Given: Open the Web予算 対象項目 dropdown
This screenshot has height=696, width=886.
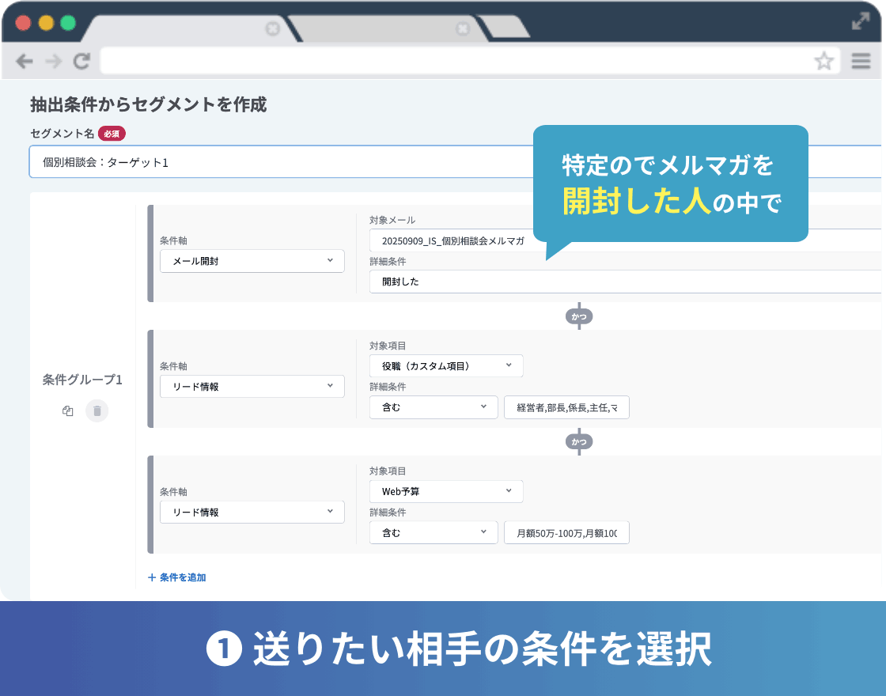Looking at the screenshot, I should 446,491.
